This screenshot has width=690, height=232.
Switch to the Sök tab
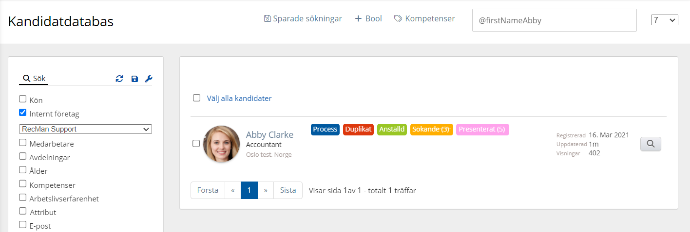pos(34,78)
